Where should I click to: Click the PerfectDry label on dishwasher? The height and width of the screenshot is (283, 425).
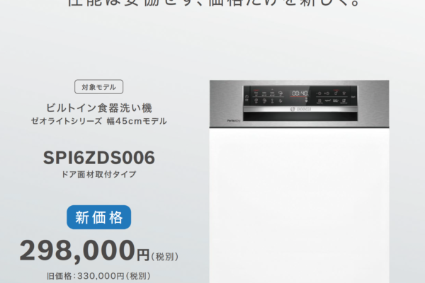point(234,120)
